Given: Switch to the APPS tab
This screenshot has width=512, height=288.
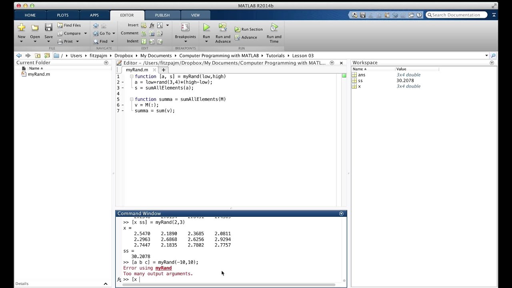Looking at the screenshot, I should pyautogui.click(x=94, y=15).
